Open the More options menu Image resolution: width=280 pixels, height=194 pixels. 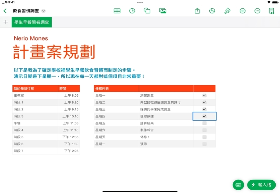pyautogui.click(x=257, y=11)
